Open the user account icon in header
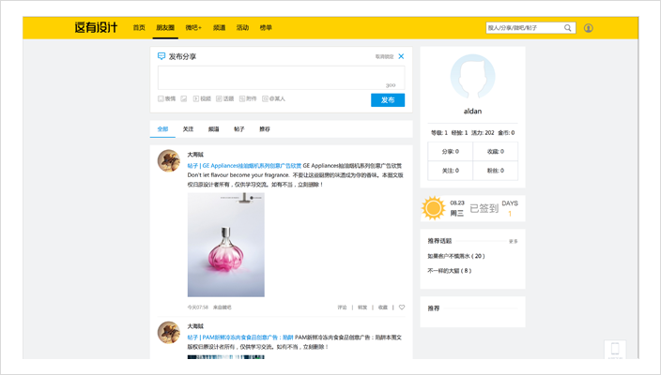Viewport: 661px width, 375px height. (588, 28)
